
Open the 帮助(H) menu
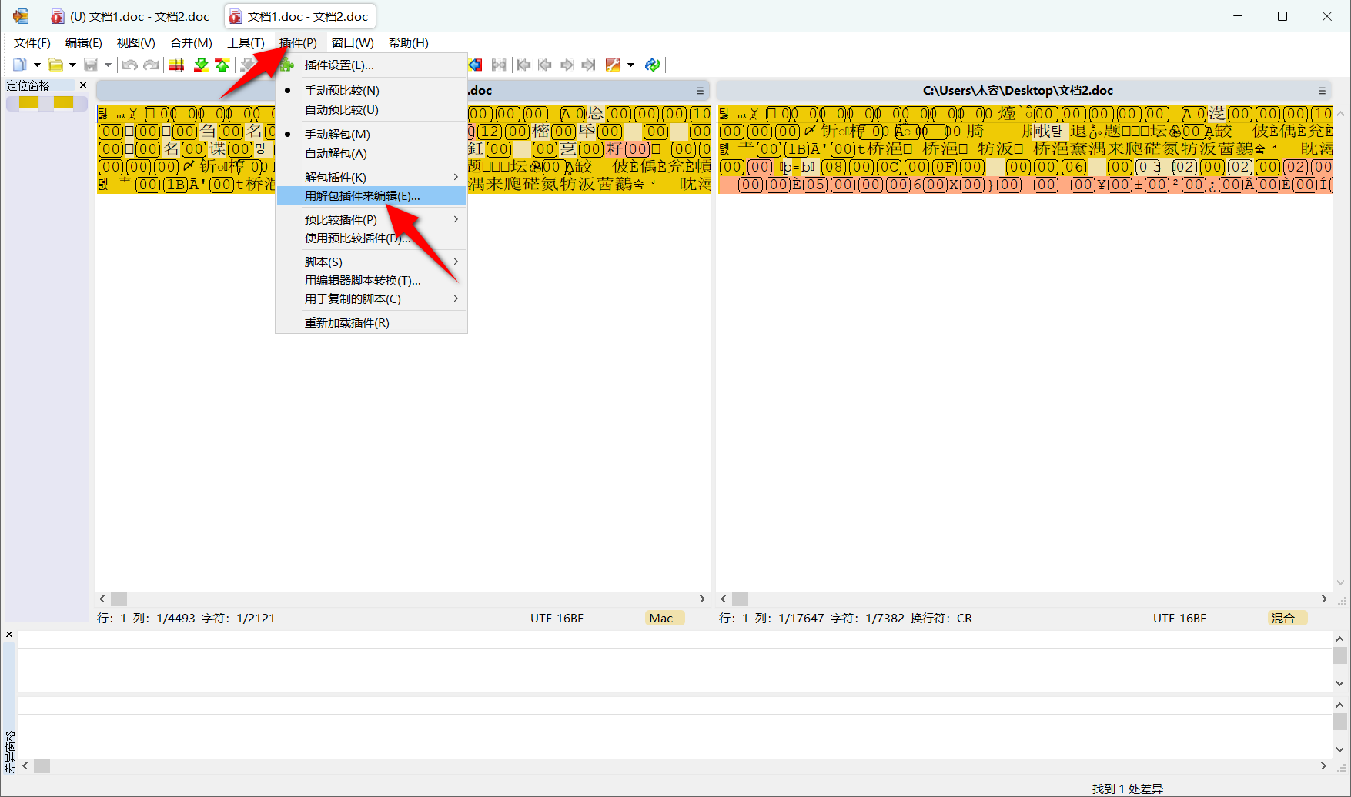coord(409,42)
